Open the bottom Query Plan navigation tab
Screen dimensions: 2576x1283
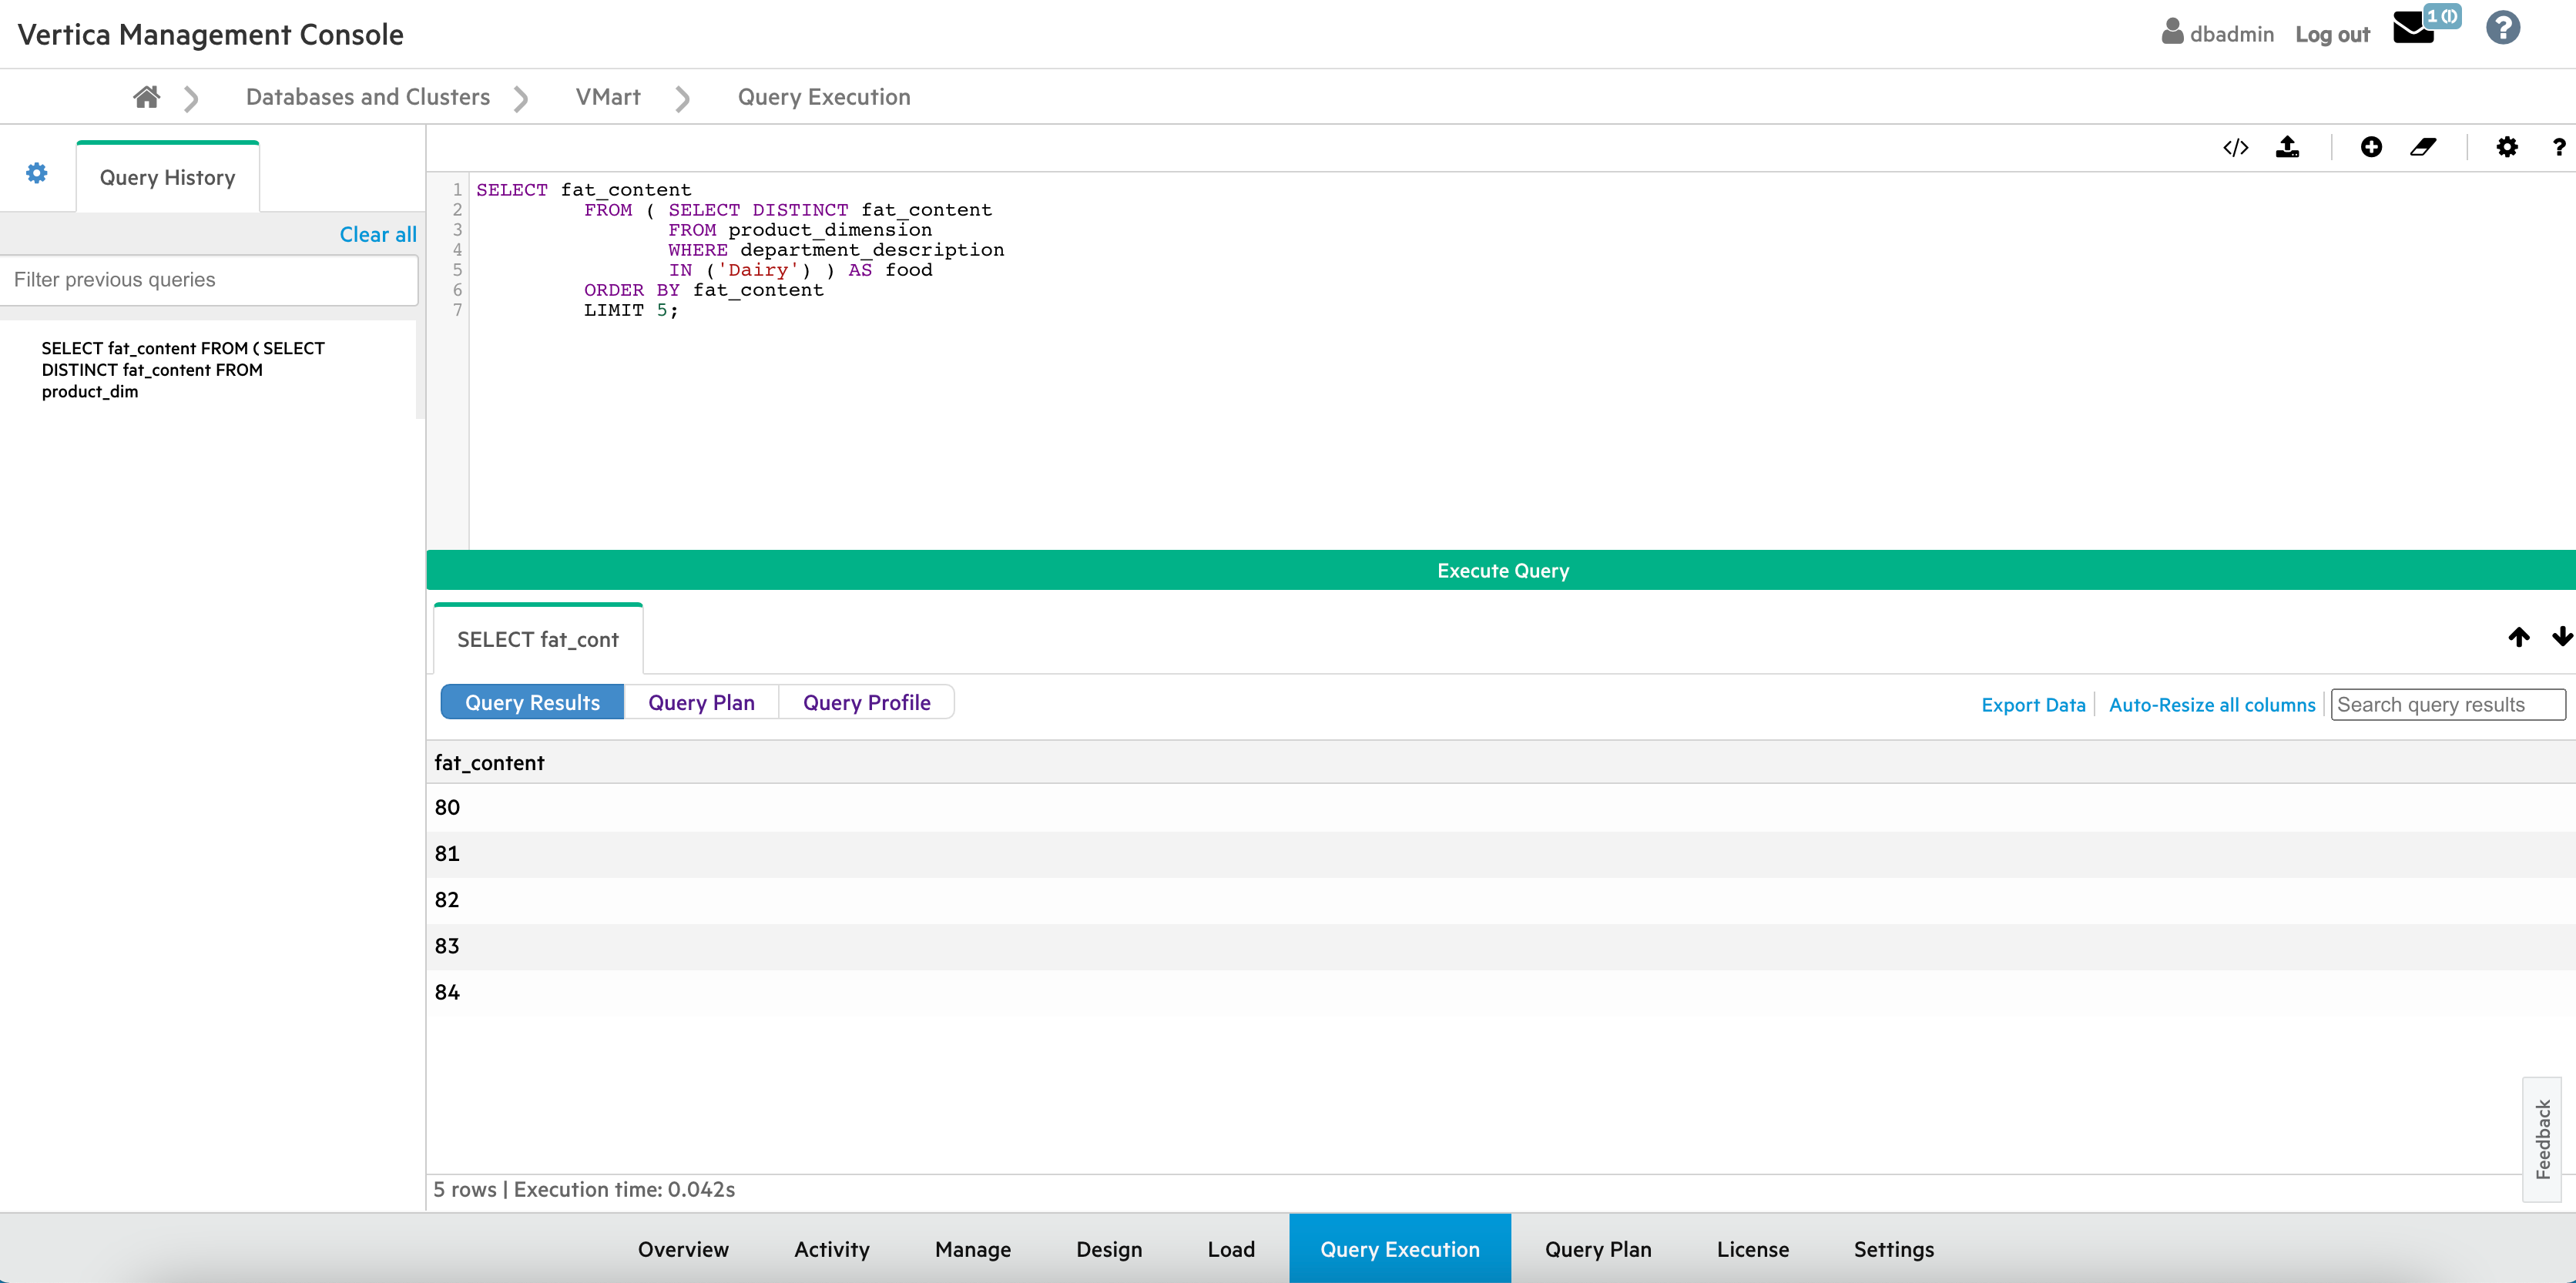click(1598, 1249)
